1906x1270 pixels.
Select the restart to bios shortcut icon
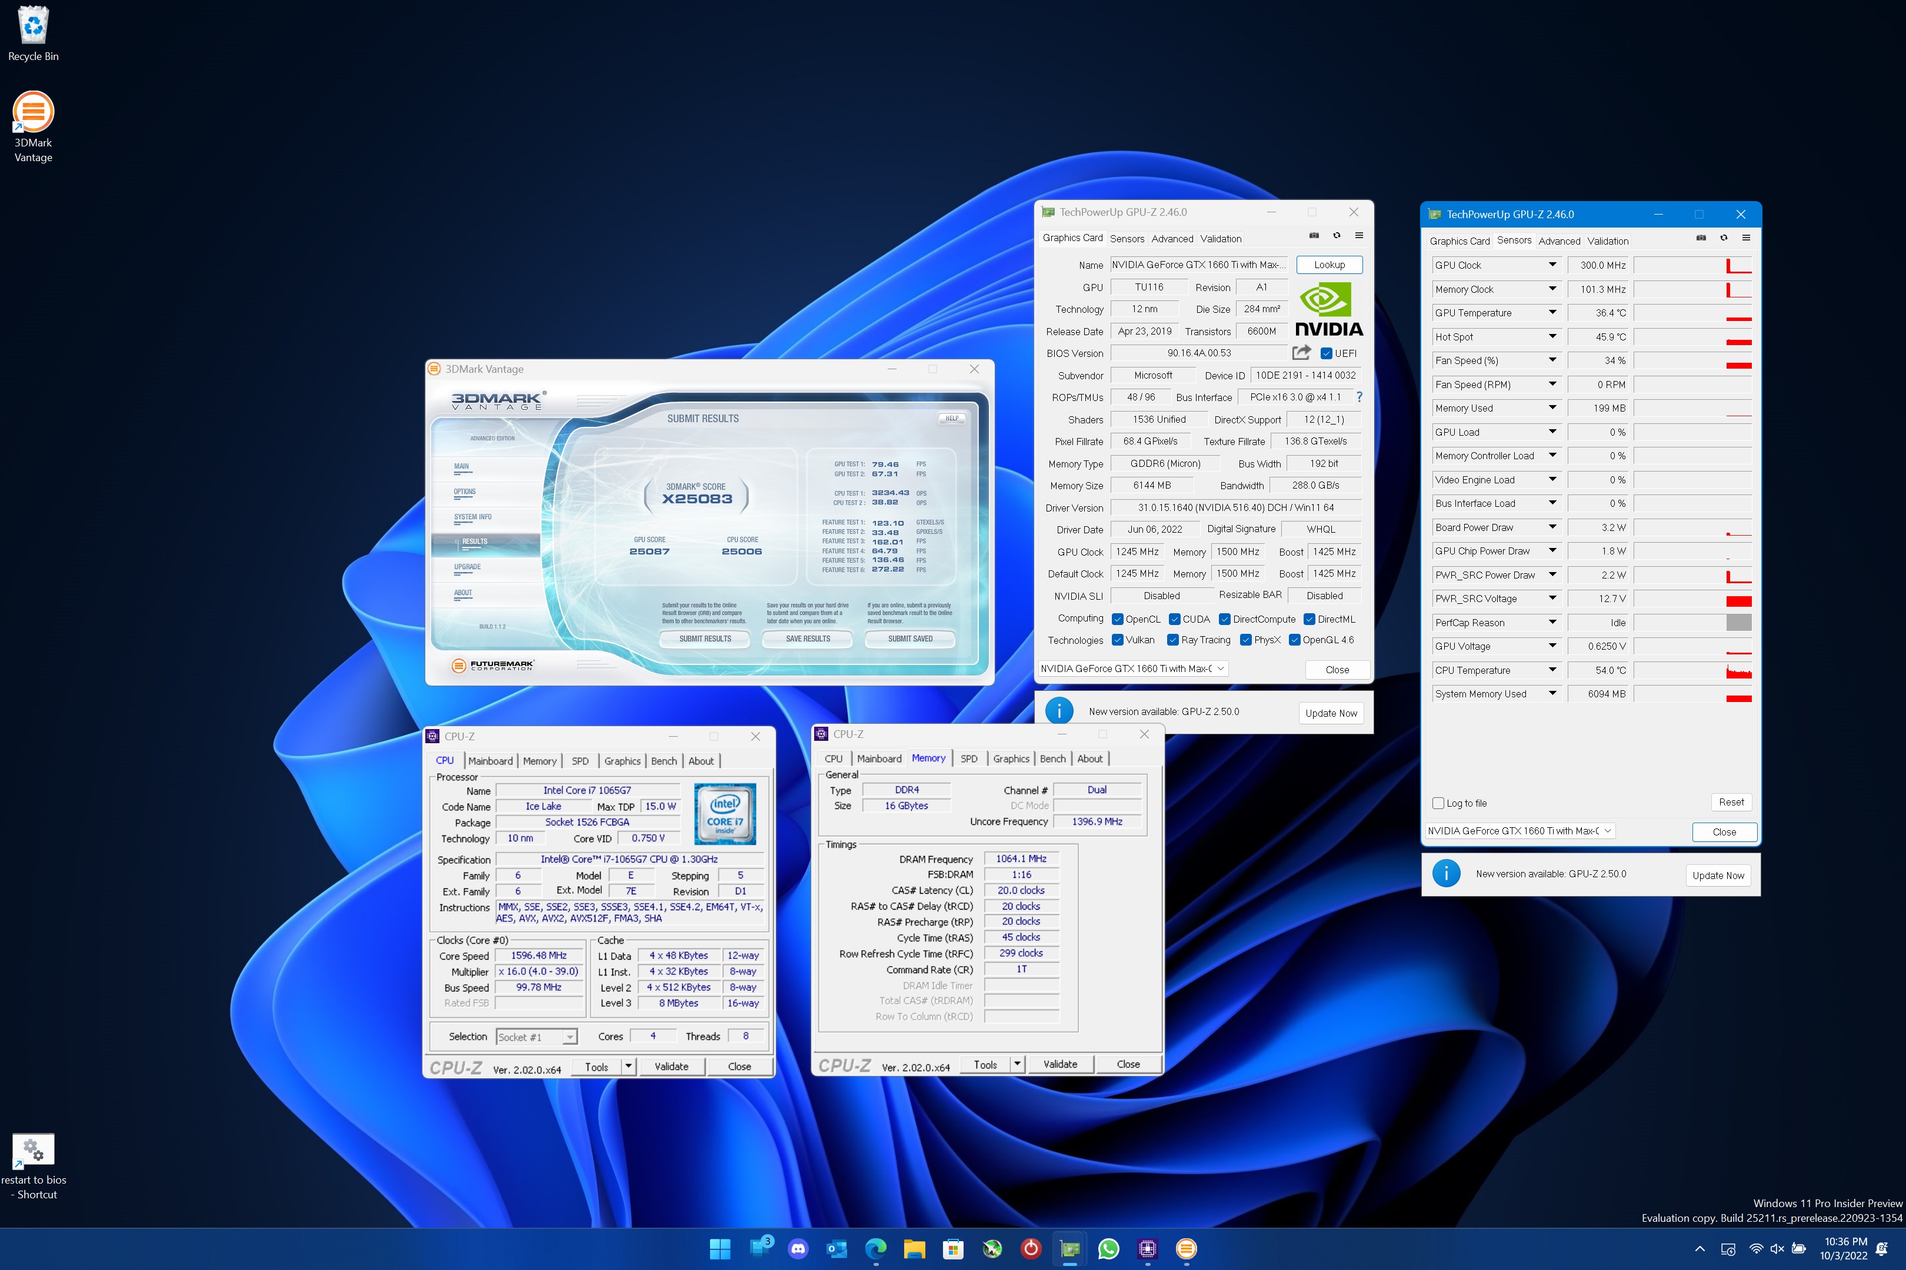pyautogui.click(x=33, y=1167)
